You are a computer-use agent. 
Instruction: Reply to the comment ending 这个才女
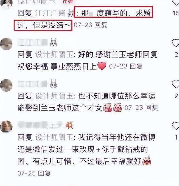pos(152,108)
